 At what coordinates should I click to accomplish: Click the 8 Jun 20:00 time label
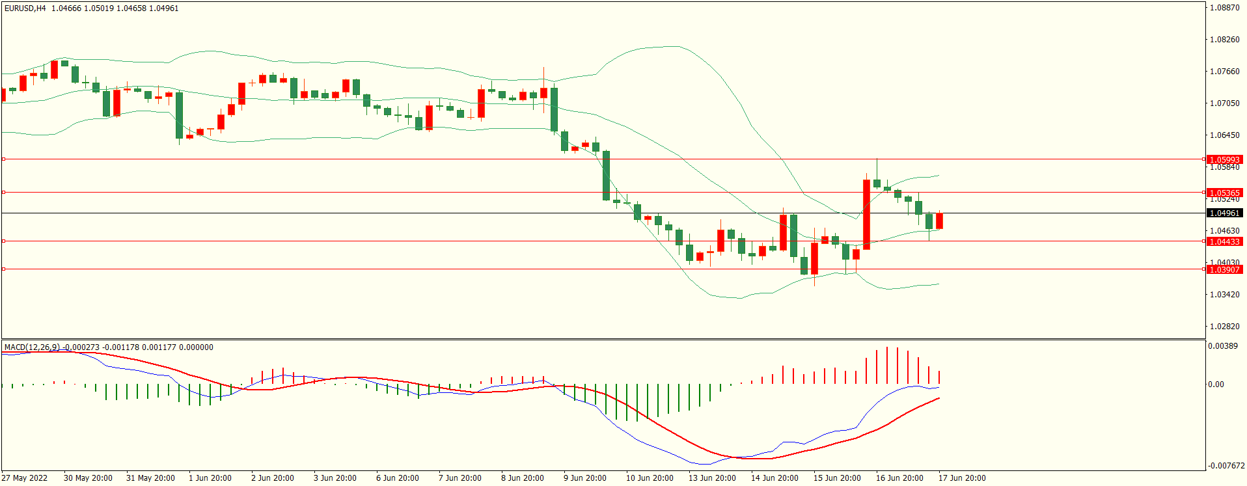(x=523, y=478)
